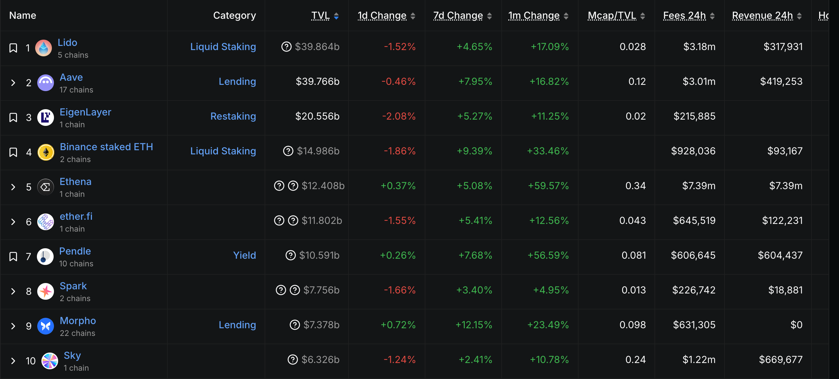
Task: Click the Lido protocol logo icon
Action: click(44, 48)
